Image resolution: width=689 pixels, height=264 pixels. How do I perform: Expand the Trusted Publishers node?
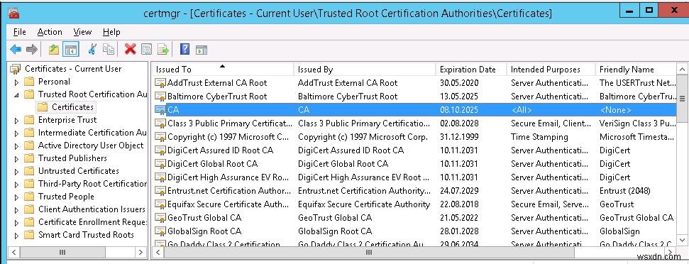pos(17,158)
